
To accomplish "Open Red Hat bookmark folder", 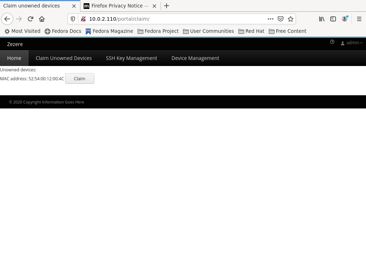I will coord(251,31).
